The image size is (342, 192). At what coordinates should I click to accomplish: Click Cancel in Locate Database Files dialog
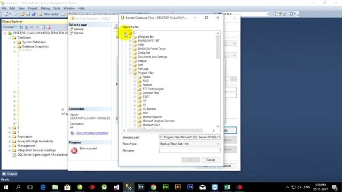coord(211,160)
